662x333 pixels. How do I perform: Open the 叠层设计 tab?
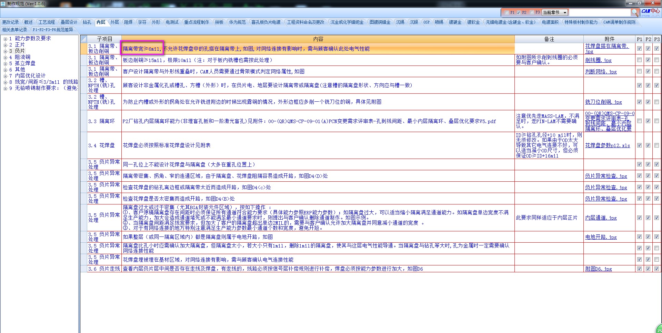69,22
